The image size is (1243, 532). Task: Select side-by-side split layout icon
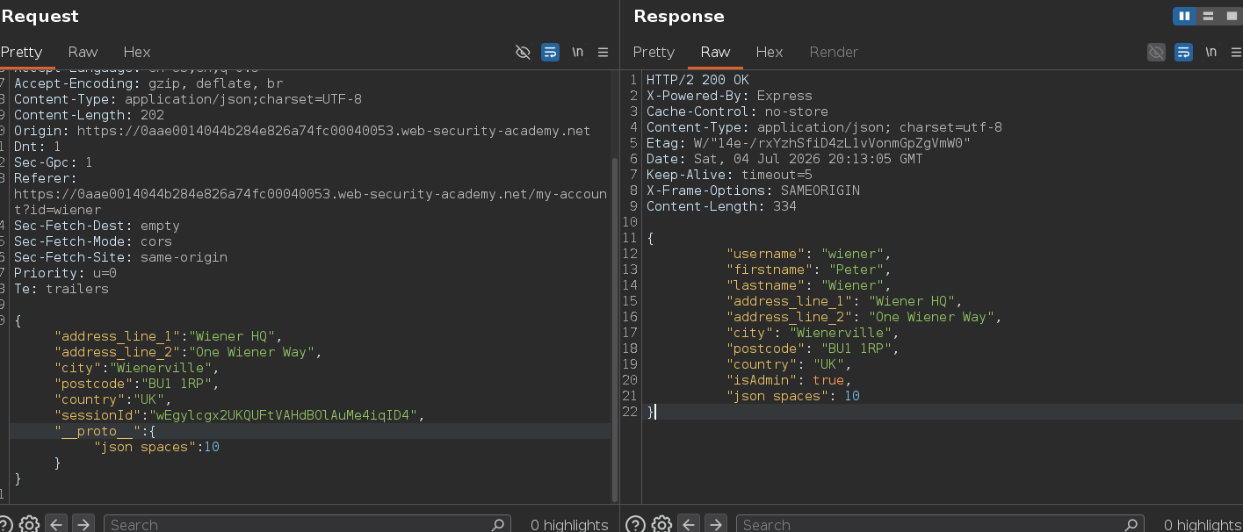1184,16
